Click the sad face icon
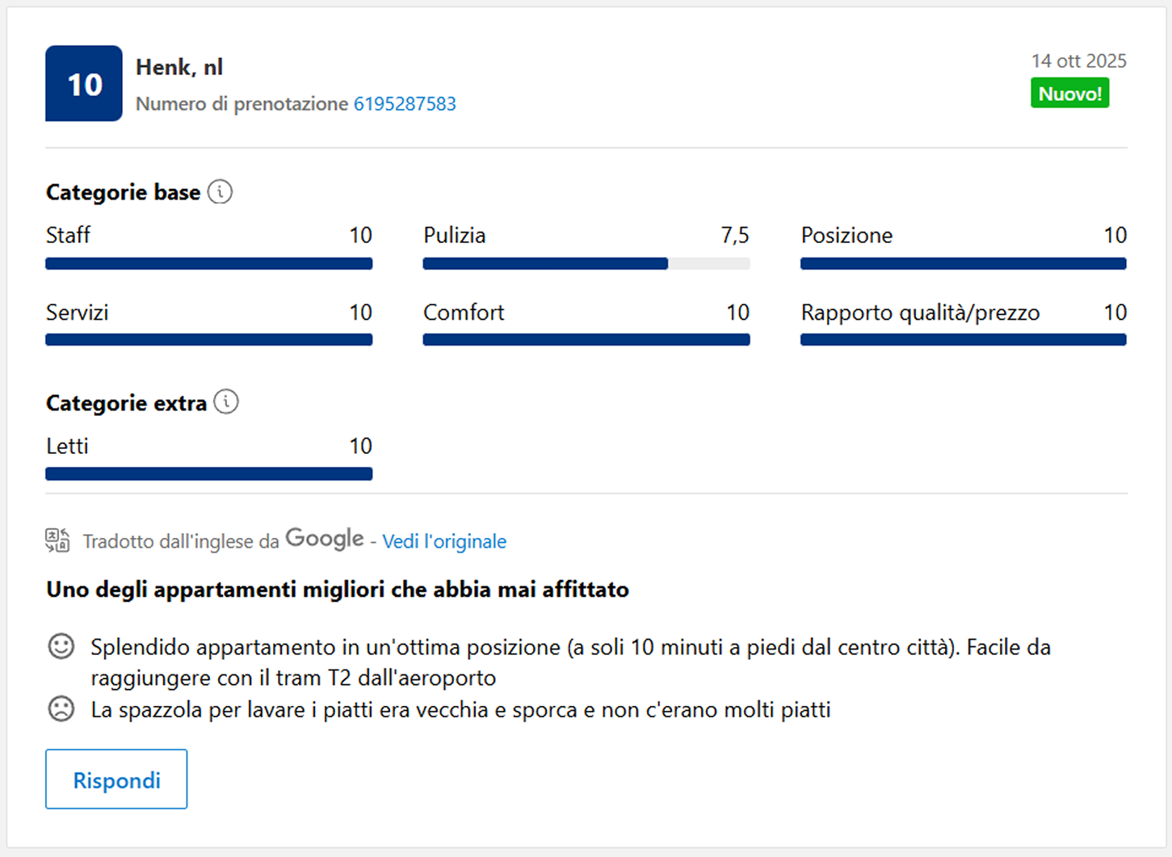The image size is (1172, 857). coord(61,709)
